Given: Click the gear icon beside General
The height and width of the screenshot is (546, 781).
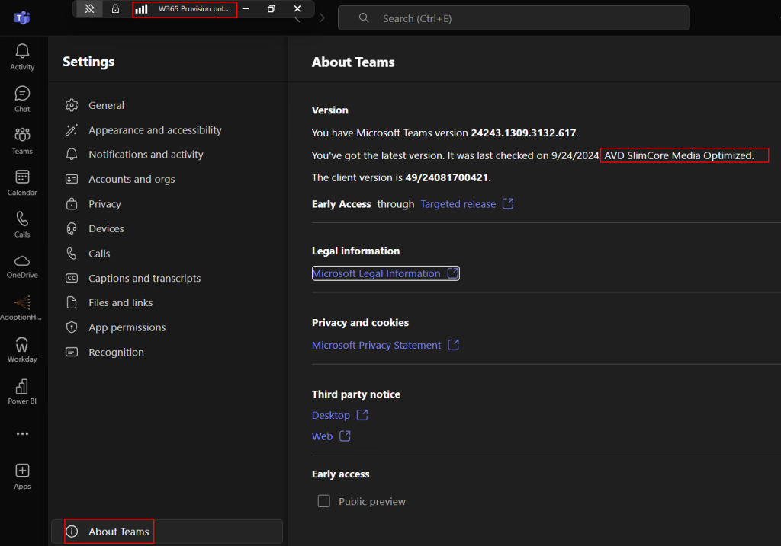Looking at the screenshot, I should tap(72, 105).
